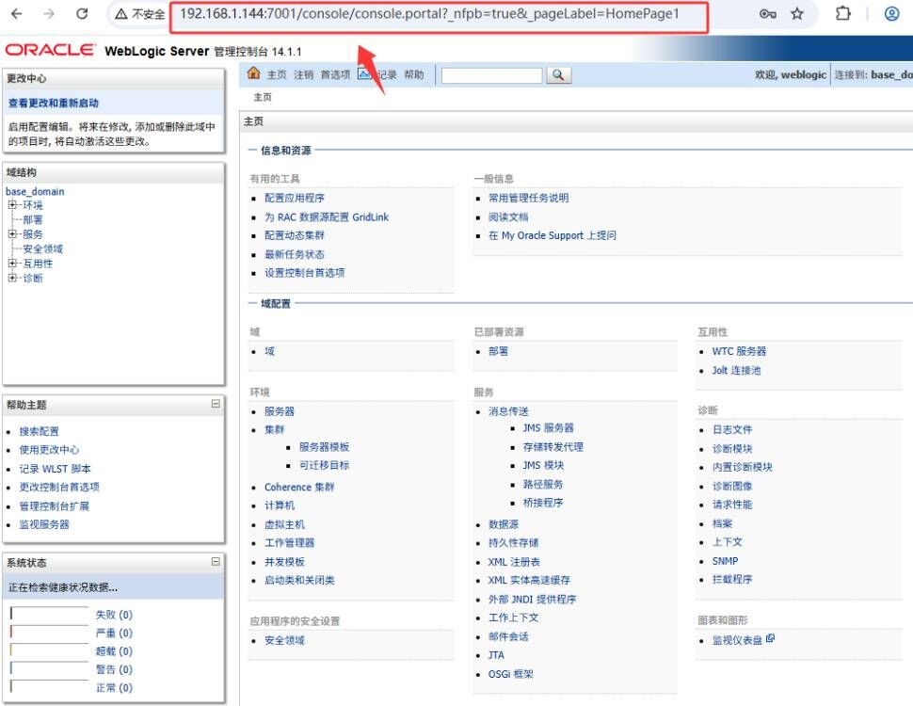This screenshot has width=913, height=706.
Task: Select 部署 in domain tree
Action: [x=33, y=219]
